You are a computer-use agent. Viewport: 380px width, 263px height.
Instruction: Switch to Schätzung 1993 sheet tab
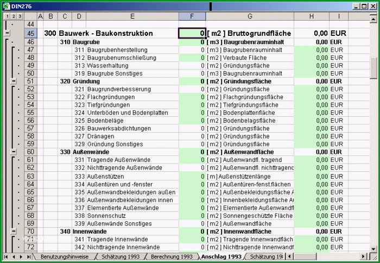pyautogui.click(x=121, y=256)
